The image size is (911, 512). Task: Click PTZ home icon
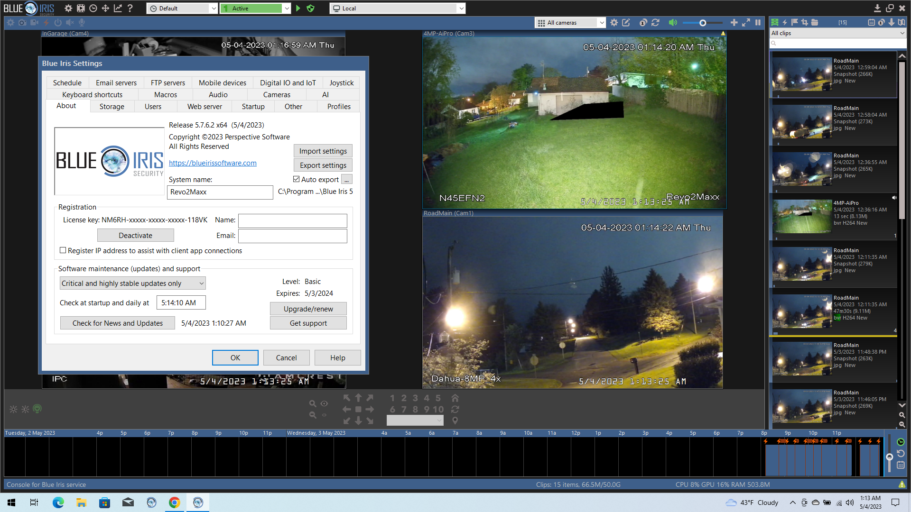point(455,398)
